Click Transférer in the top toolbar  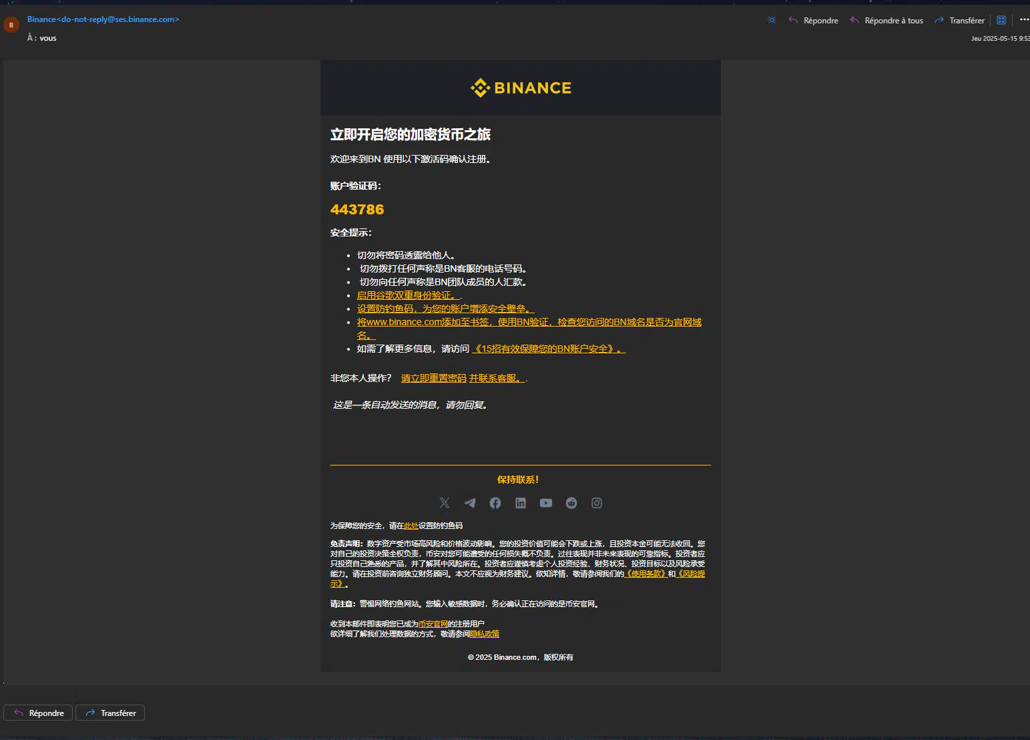click(x=959, y=20)
